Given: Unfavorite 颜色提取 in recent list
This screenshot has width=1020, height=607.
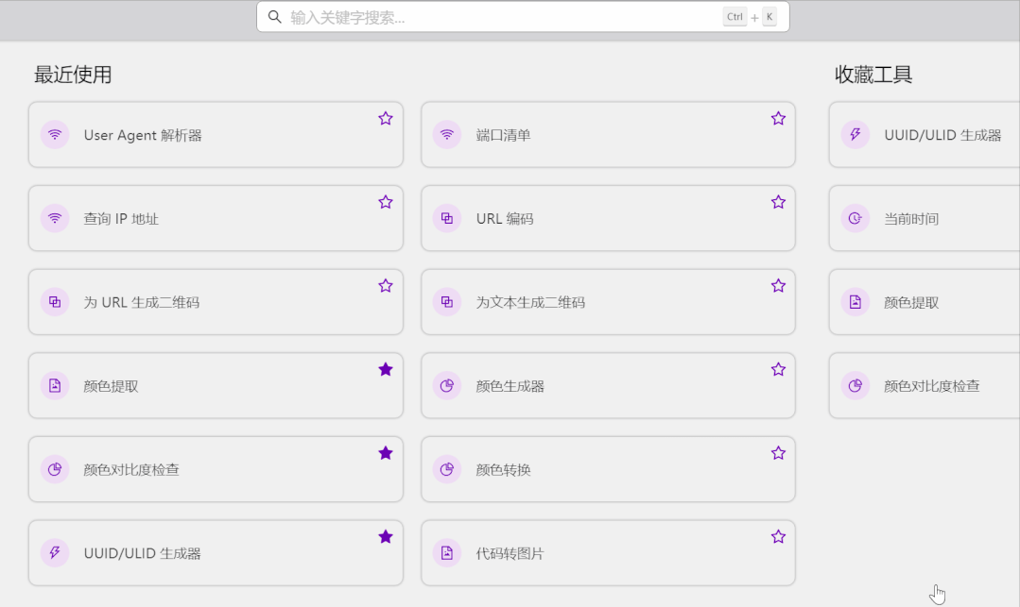Looking at the screenshot, I should click(x=386, y=370).
